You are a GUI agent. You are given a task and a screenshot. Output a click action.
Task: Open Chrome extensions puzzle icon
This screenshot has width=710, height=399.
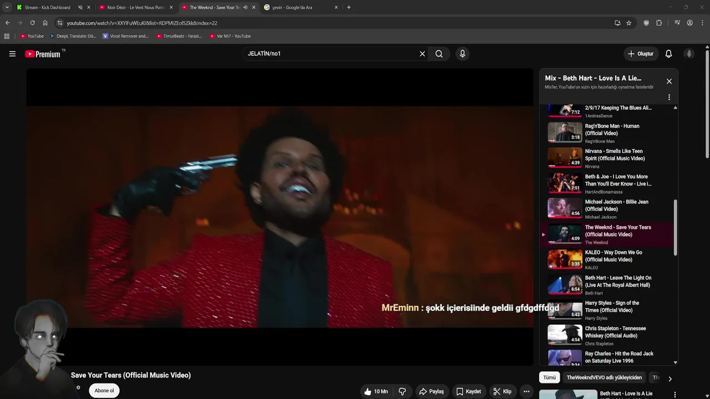tap(659, 23)
